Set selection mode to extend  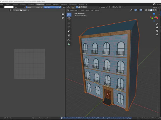(79, 7)
